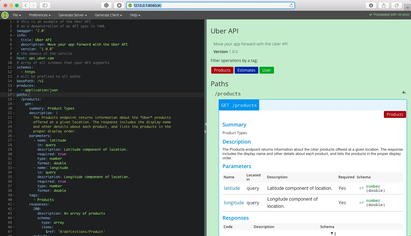This screenshot has height=236, width=411.
Task: Fold the info block at line 4
Action: pos(14,35)
